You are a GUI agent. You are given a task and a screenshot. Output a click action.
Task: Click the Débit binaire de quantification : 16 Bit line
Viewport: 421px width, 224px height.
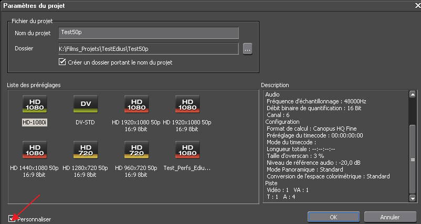click(x=314, y=108)
